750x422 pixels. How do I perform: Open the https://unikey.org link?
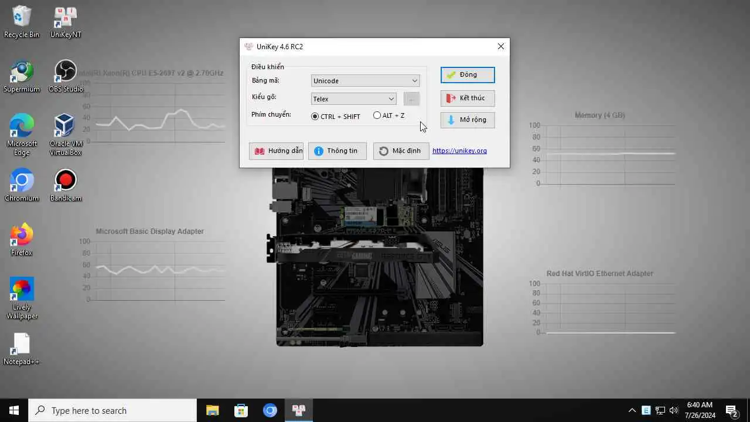click(x=459, y=151)
